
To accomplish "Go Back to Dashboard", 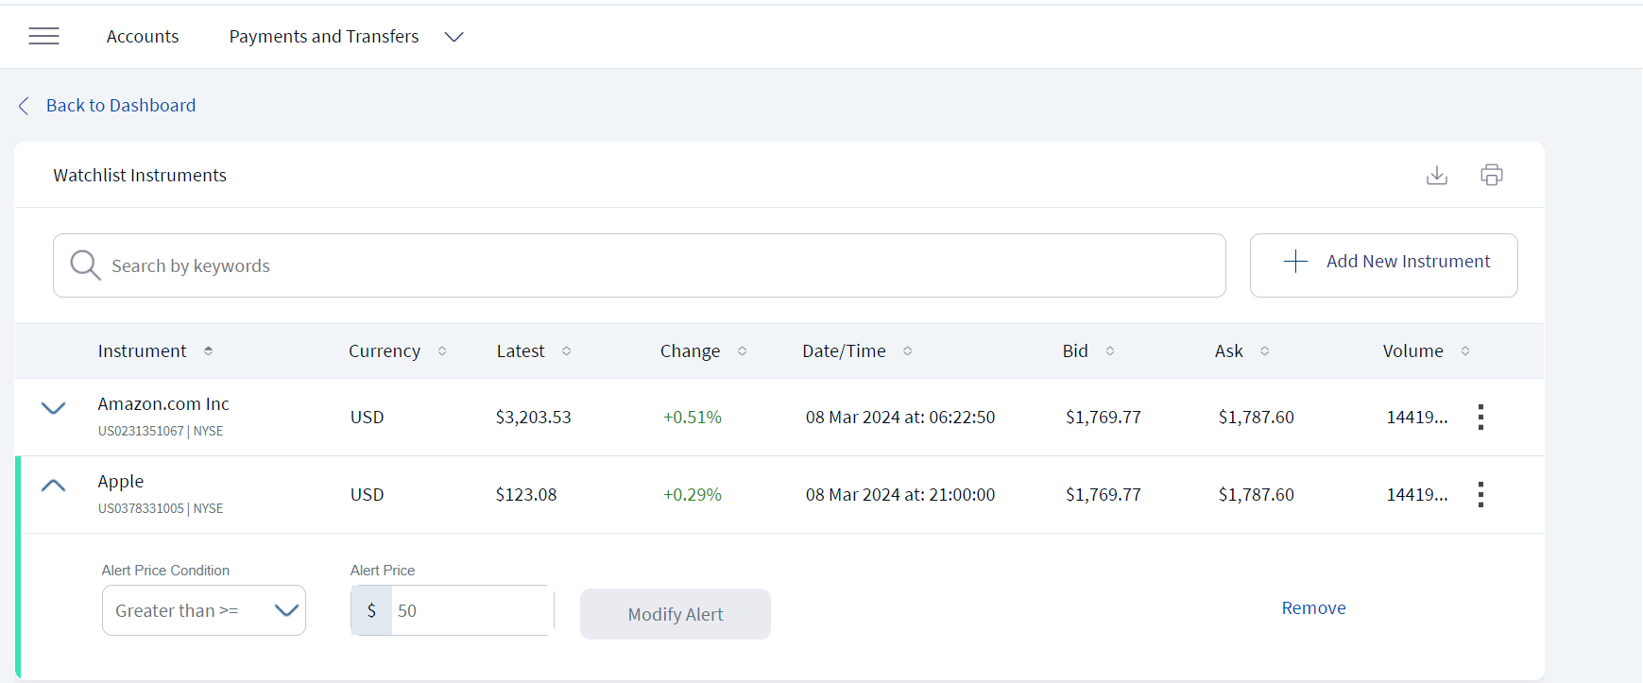I will (x=121, y=105).
